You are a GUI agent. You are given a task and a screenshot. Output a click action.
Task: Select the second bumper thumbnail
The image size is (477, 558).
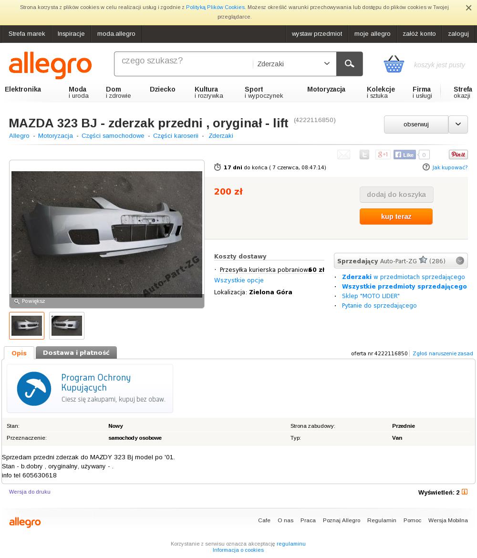(x=67, y=326)
